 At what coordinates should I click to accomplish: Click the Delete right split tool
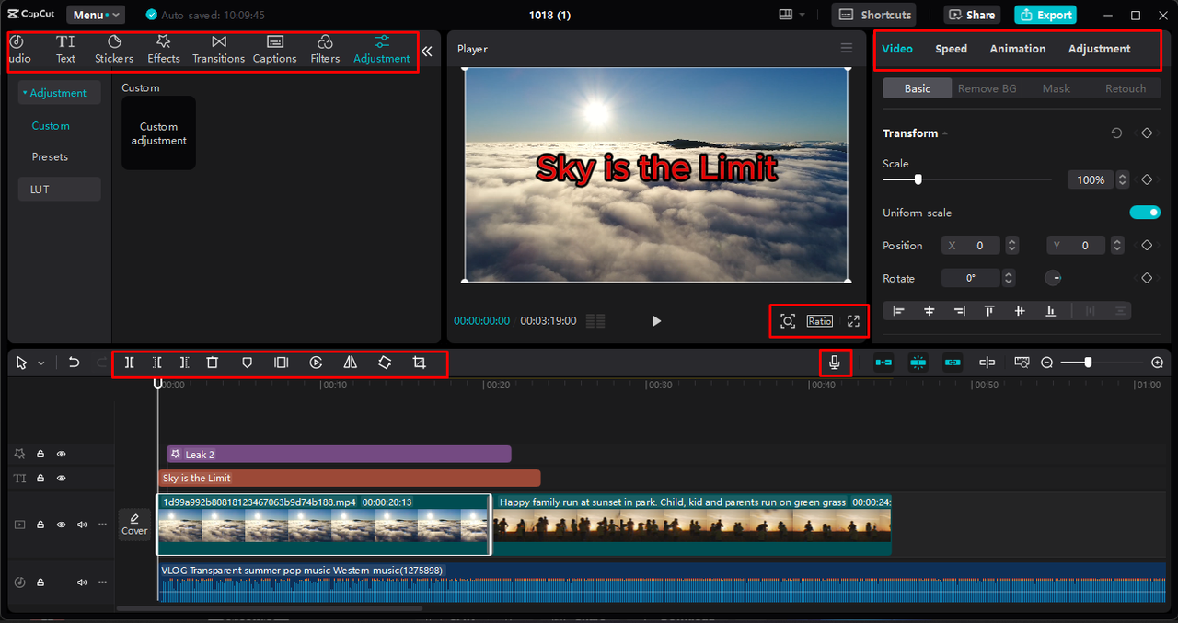pyautogui.click(x=184, y=363)
